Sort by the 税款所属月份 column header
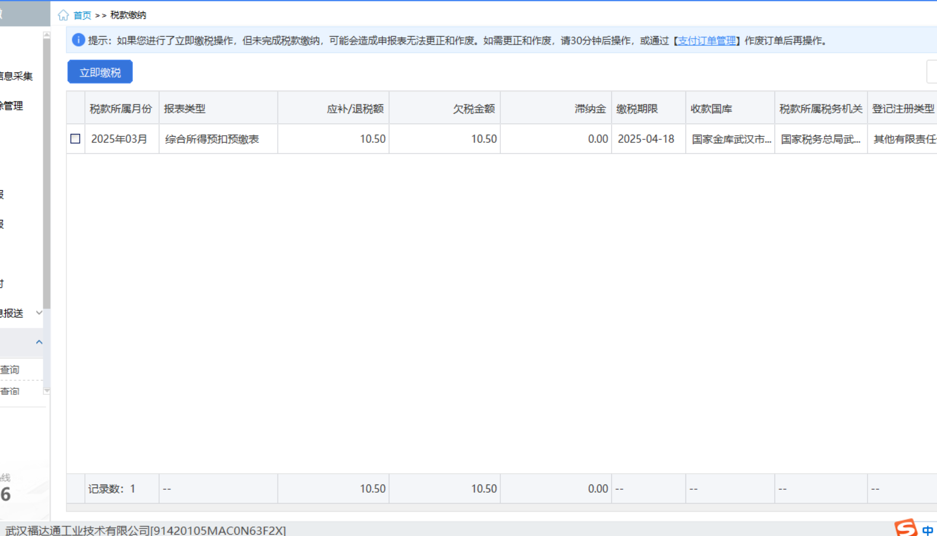This screenshot has width=937, height=536. 121,109
